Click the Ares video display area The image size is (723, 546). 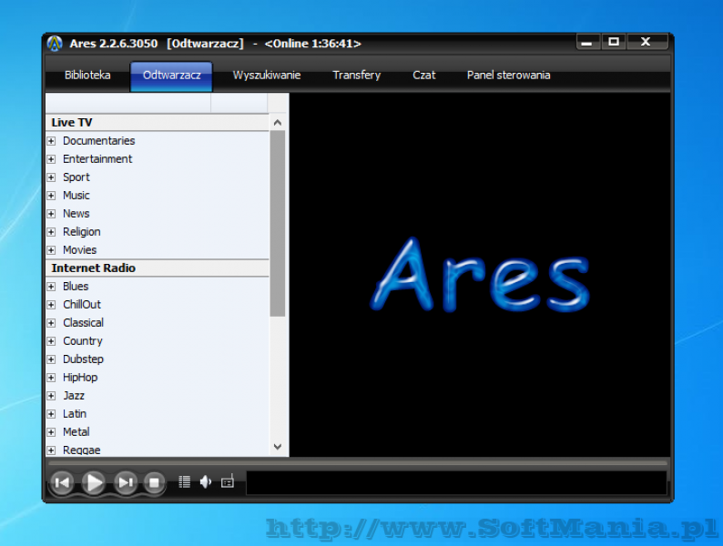point(480,275)
